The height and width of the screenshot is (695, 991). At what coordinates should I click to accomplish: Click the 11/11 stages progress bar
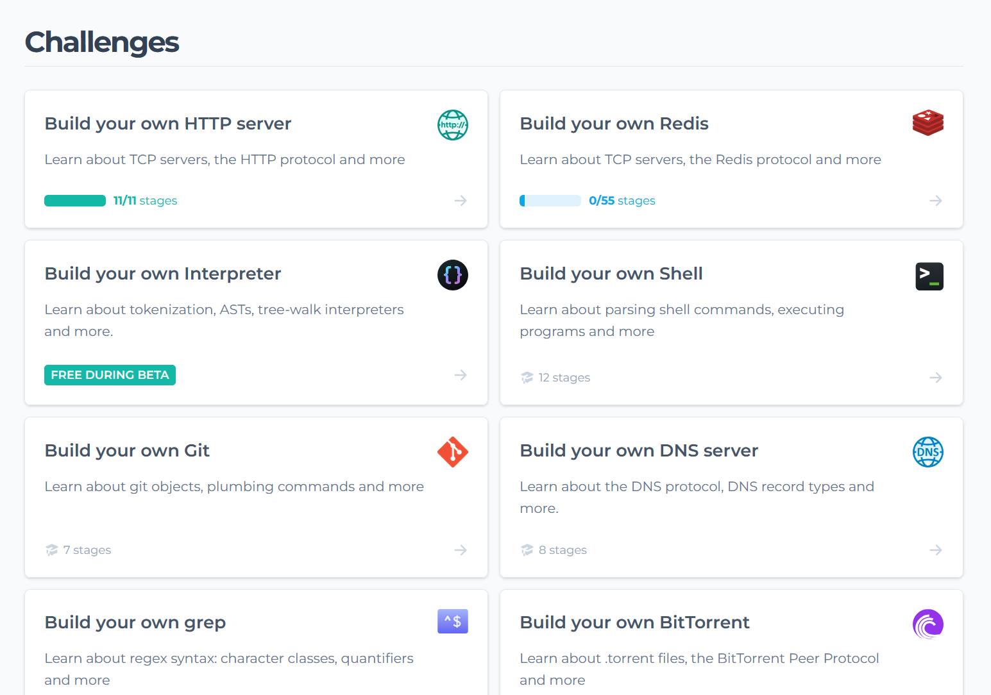[75, 201]
